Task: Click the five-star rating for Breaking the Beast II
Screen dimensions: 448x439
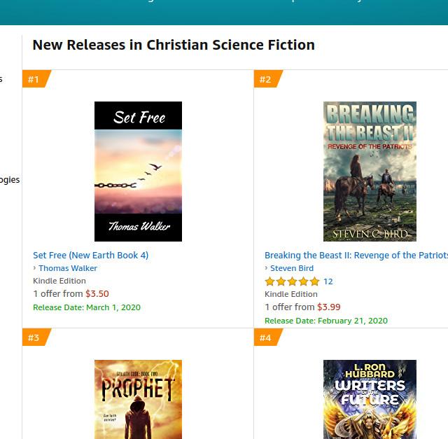Action: point(292,281)
